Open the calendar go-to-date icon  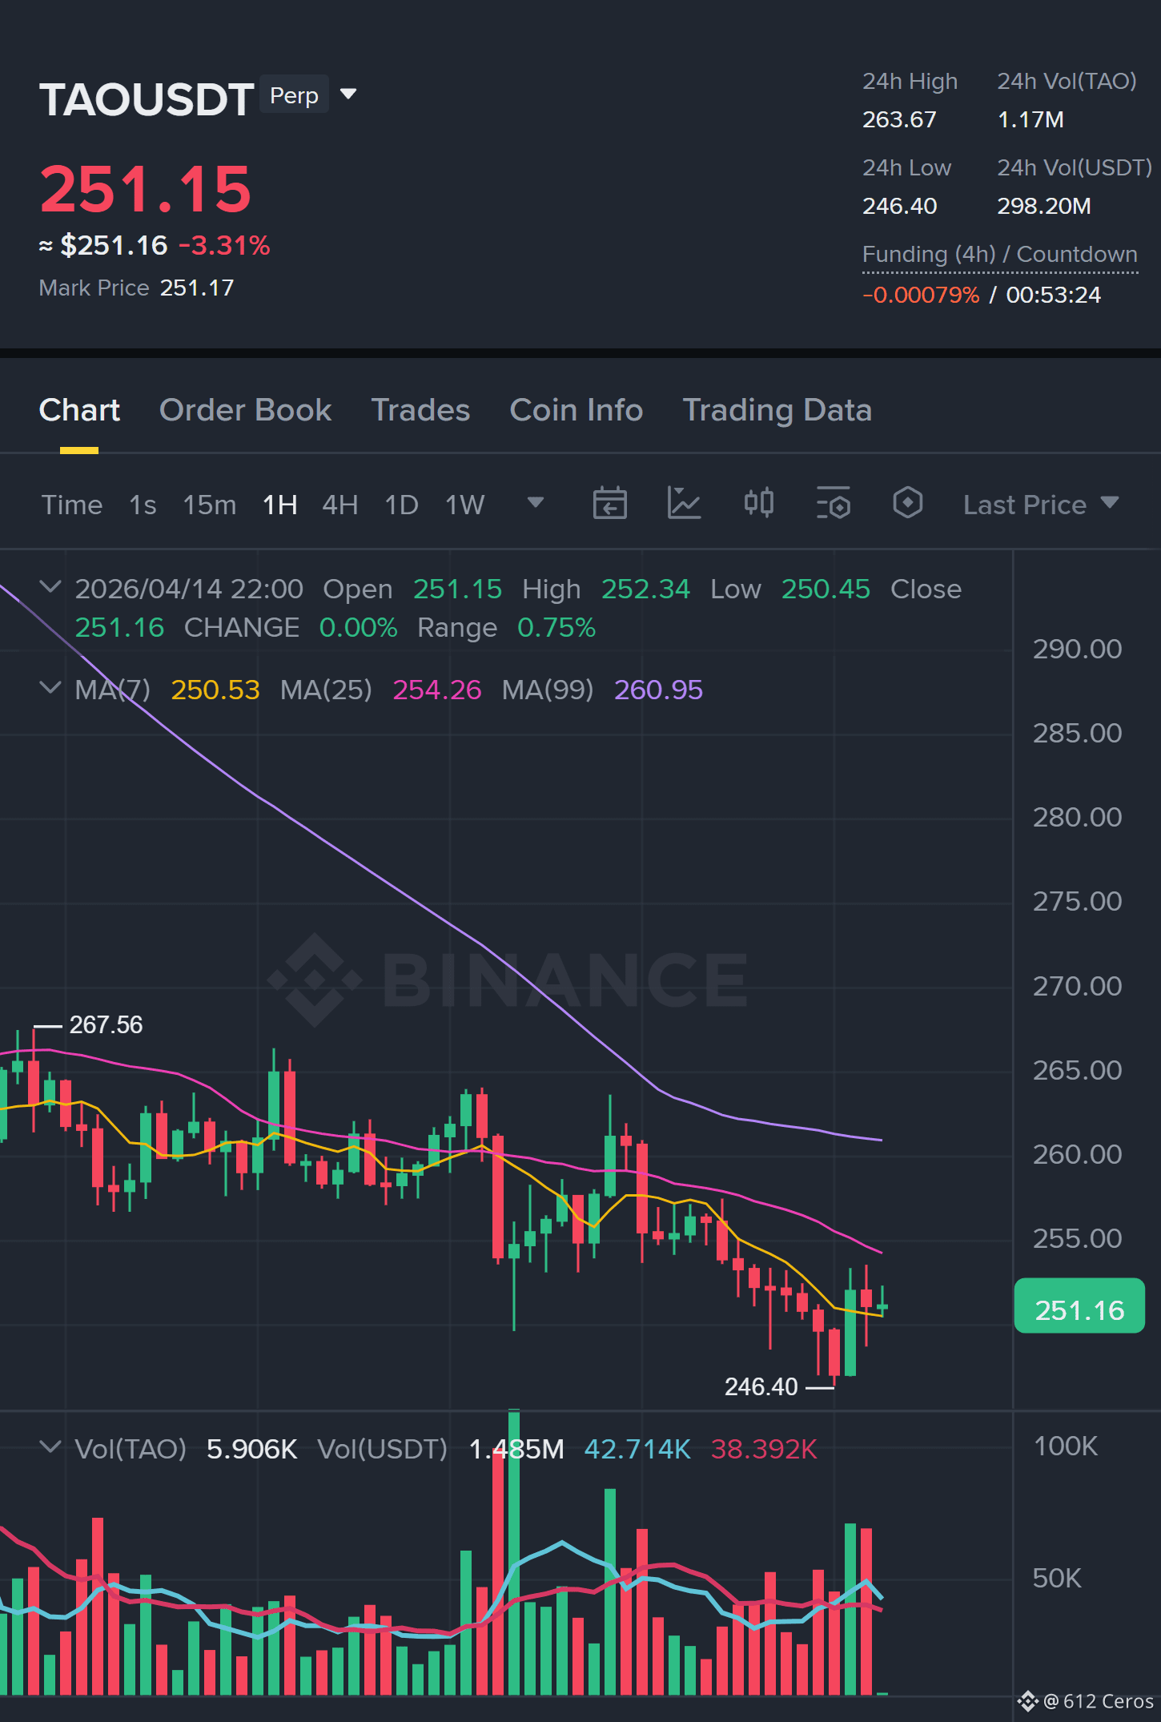click(609, 504)
